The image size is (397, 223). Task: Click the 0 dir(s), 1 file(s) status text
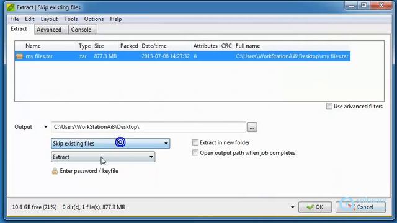[94, 207]
